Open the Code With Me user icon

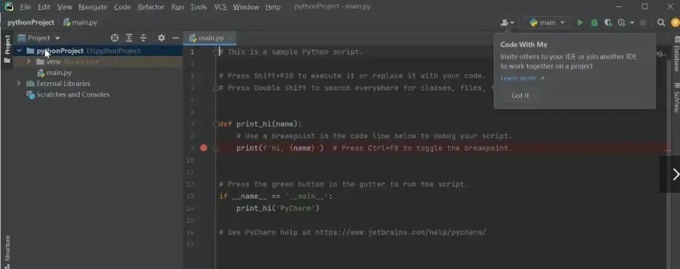pyautogui.click(x=504, y=23)
